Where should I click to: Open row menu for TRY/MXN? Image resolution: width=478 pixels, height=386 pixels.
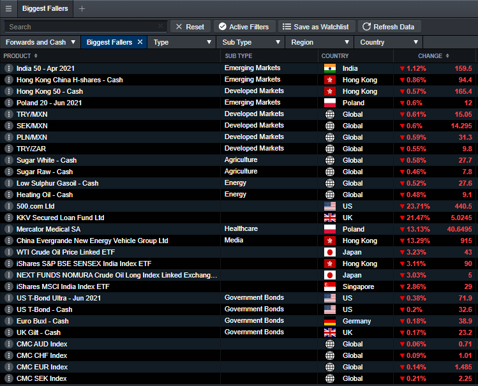9,114
